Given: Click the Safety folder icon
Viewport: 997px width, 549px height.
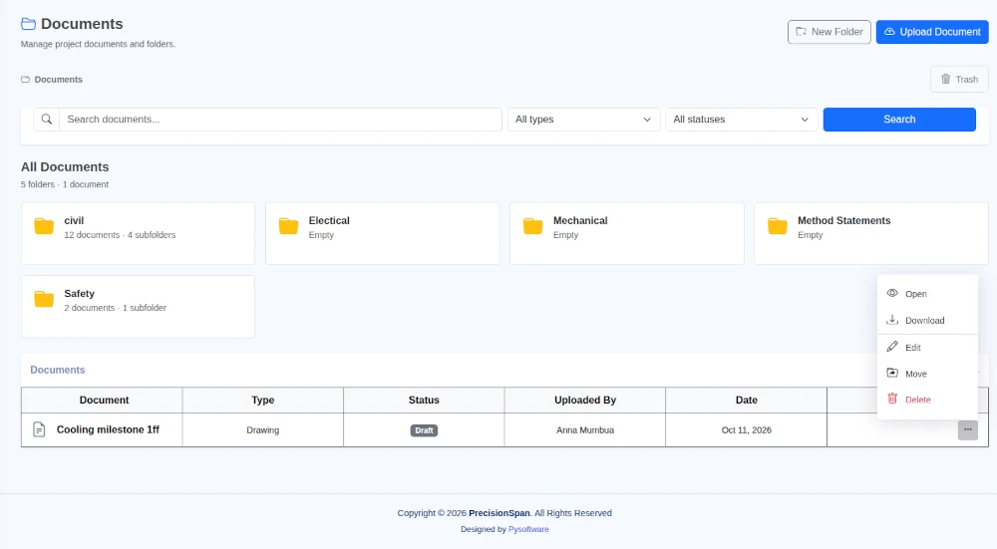Looking at the screenshot, I should 44,299.
